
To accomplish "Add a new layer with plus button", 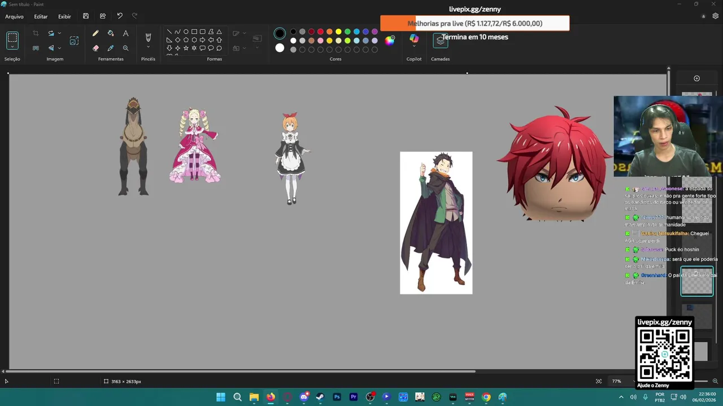I will point(696,78).
